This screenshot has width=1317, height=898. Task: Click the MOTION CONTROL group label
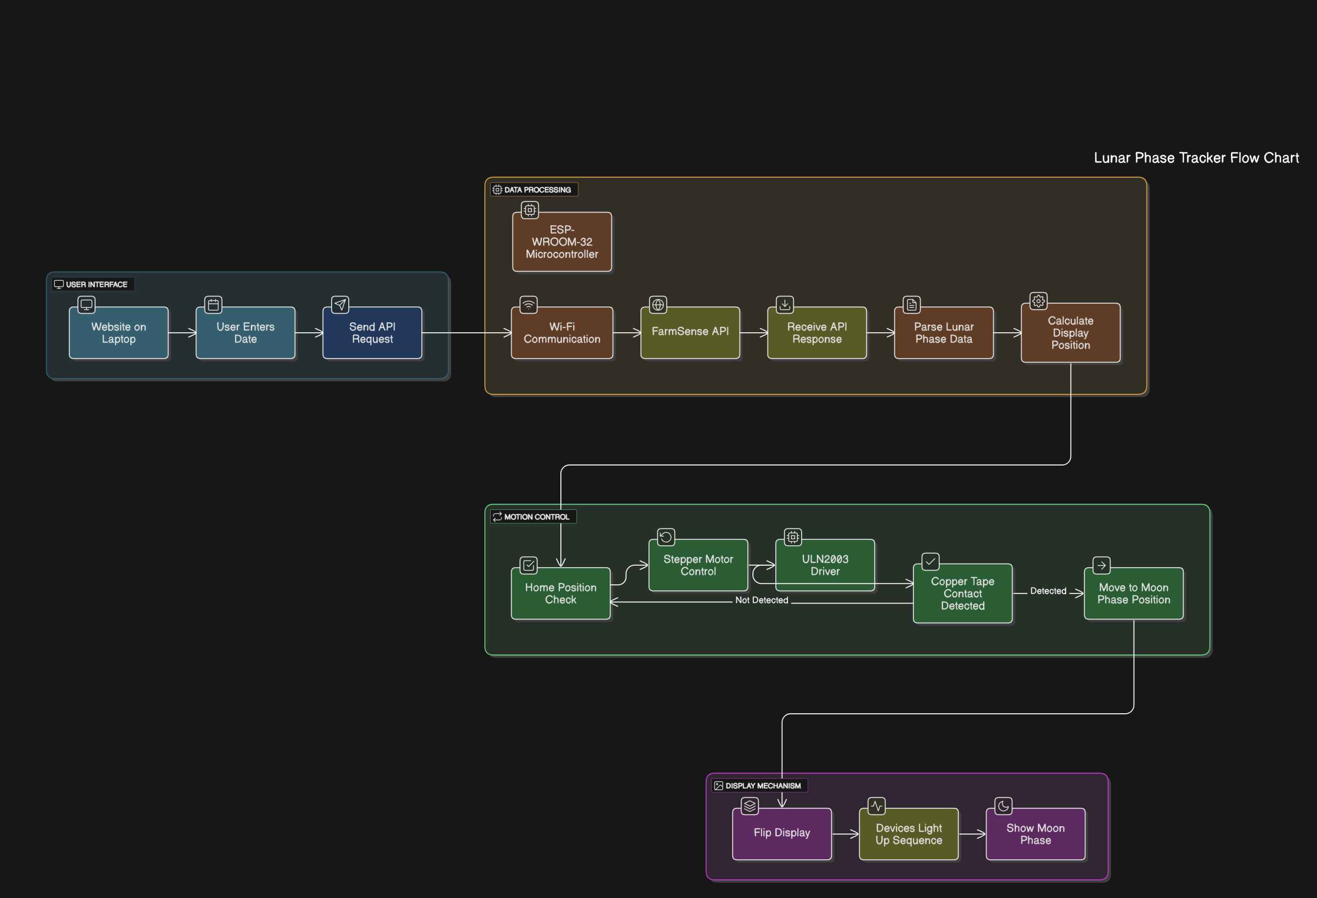(x=534, y=517)
